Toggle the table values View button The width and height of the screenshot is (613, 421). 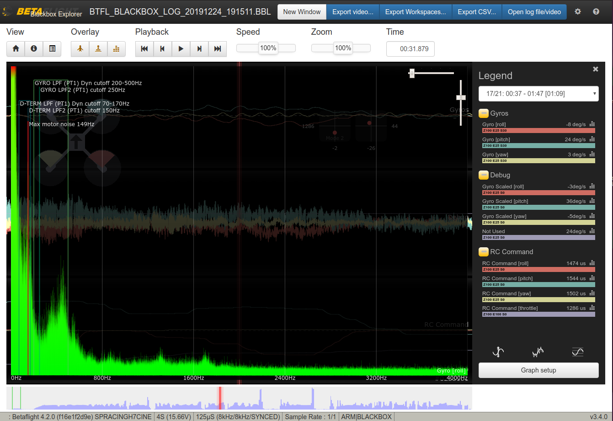(x=52, y=48)
